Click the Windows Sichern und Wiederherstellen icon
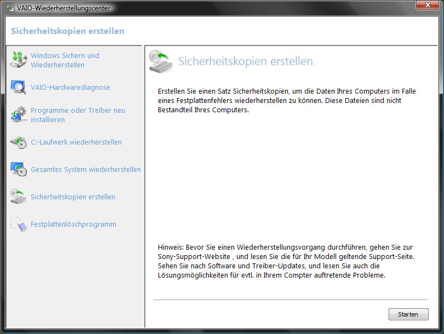The height and width of the screenshot is (334, 444). coord(18,60)
